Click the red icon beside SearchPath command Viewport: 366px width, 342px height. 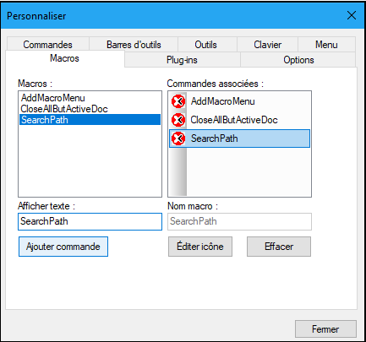178,138
